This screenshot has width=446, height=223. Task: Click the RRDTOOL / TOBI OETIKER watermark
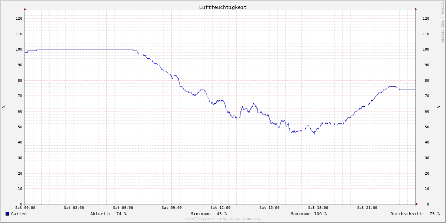(442, 22)
